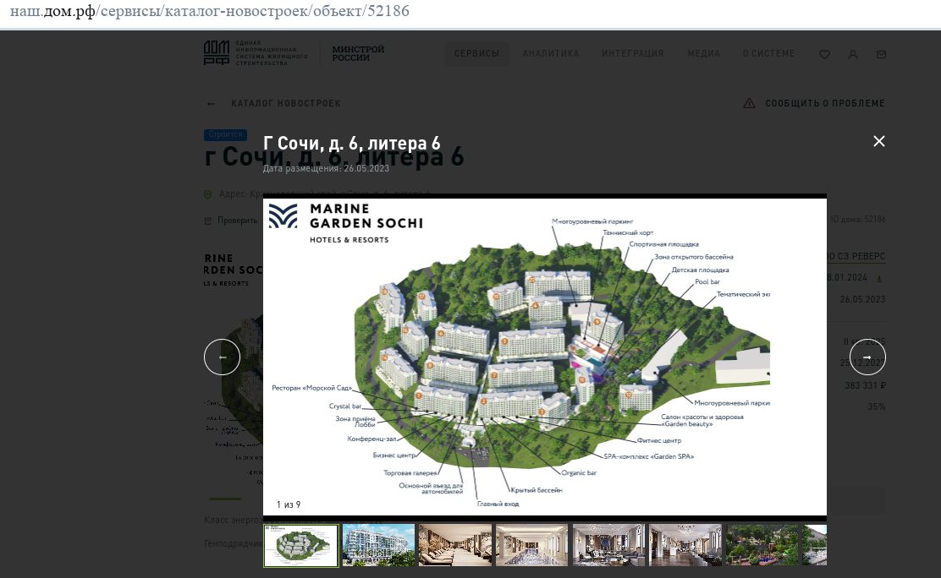Click the 1 из 9 image counter
941x578 pixels.
(288, 504)
